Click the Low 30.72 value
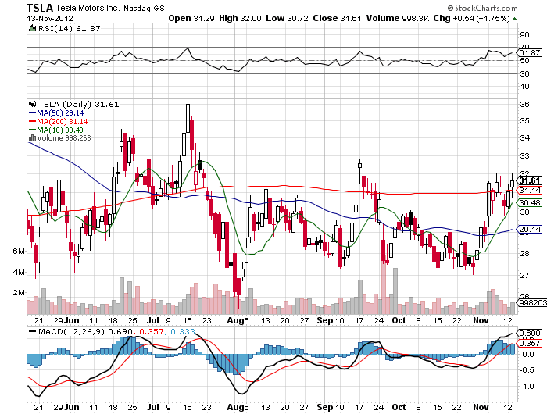Viewport: 547px width, 414px height. click(x=287, y=18)
